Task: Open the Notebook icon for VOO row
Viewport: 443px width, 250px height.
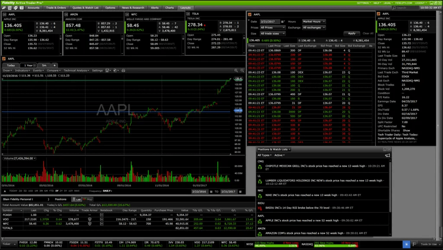Action: [x=102, y=219]
